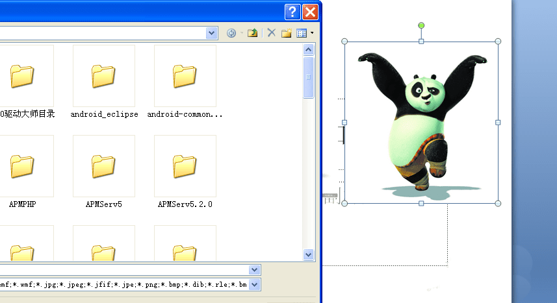Click the bottom-right corner resize handle
The image size is (557, 303).
pyautogui.click(x=498, y=204)
